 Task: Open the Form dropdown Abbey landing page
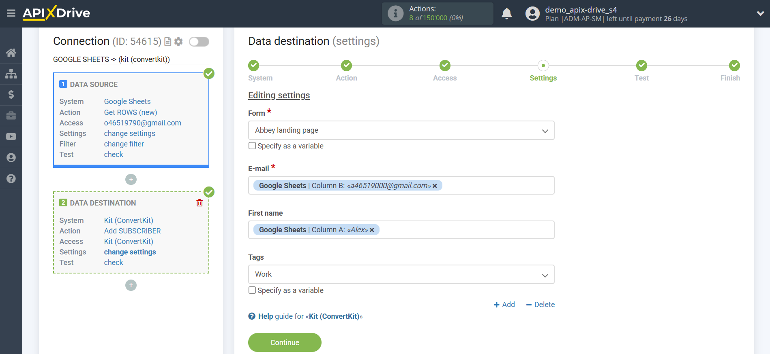401,130
